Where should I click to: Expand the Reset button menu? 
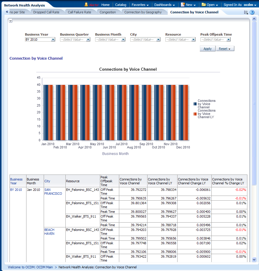225,49
